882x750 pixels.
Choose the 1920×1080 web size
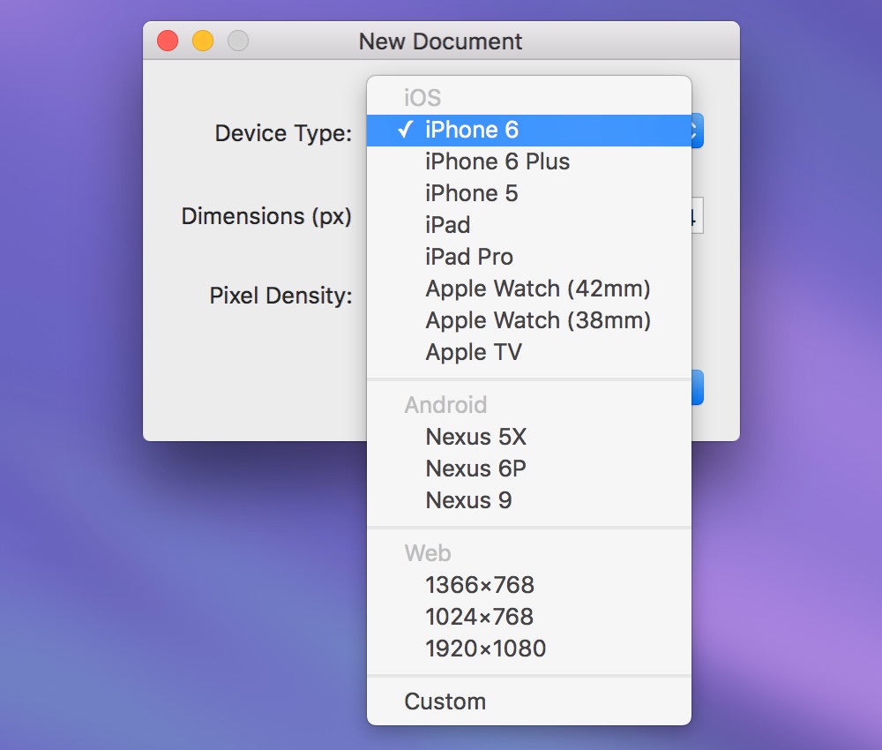tap(528, 649)
